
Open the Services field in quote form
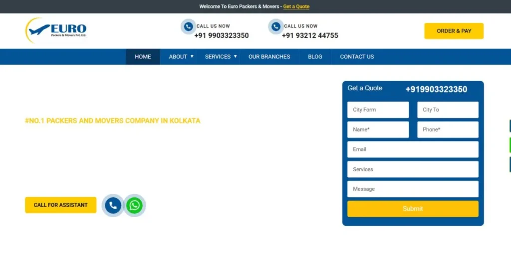tap(413, 169)
